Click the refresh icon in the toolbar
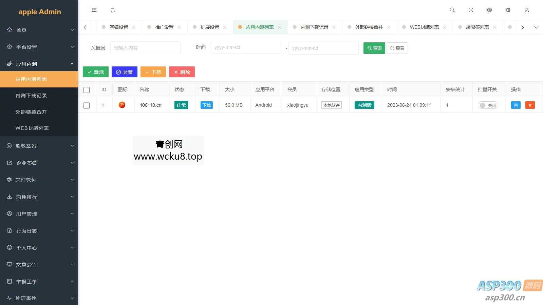The width and height of the screenshot is (543, 305). (x=113, y=10)
